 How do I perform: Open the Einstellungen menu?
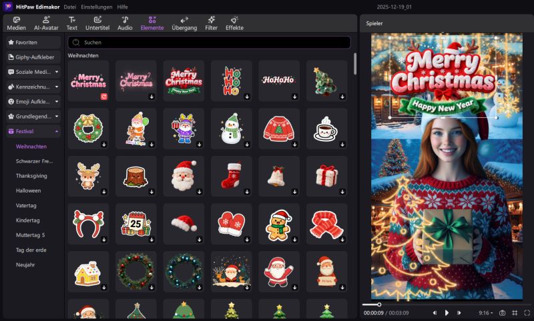pos(93,6)
